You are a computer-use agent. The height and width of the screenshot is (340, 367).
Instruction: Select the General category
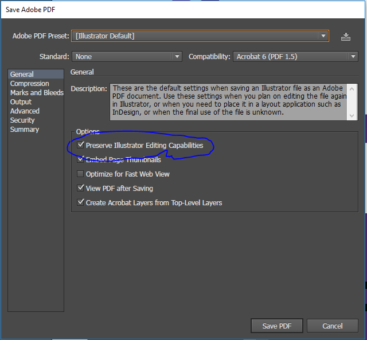click(x=36, y=74)
